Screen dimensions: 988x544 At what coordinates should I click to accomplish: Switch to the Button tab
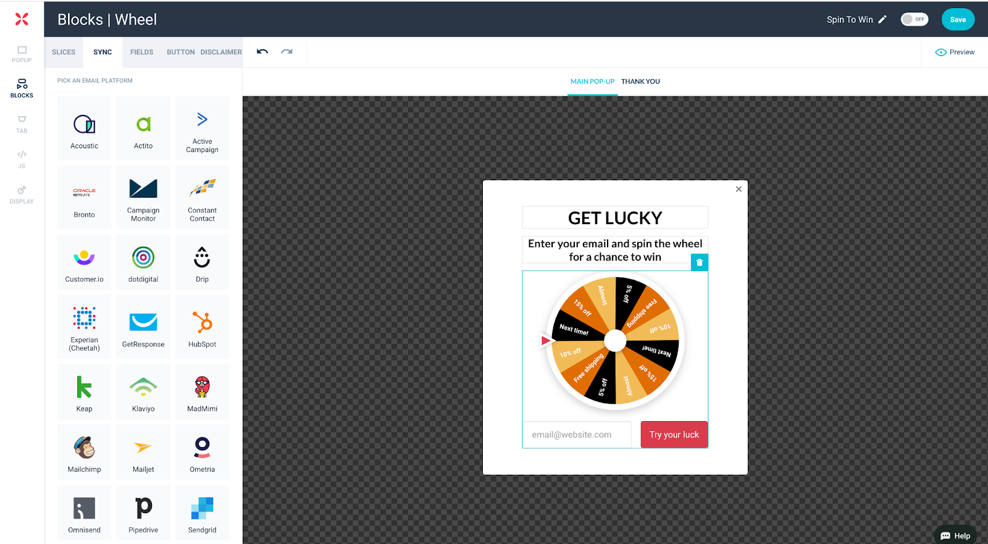180,52
